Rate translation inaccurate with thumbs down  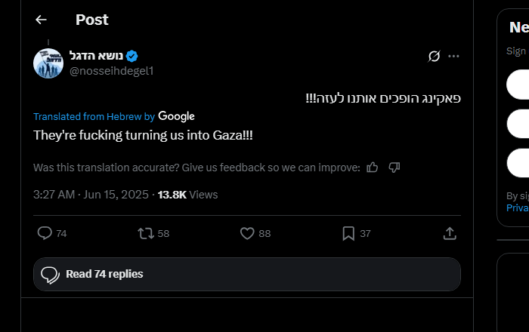click(394, 168)
